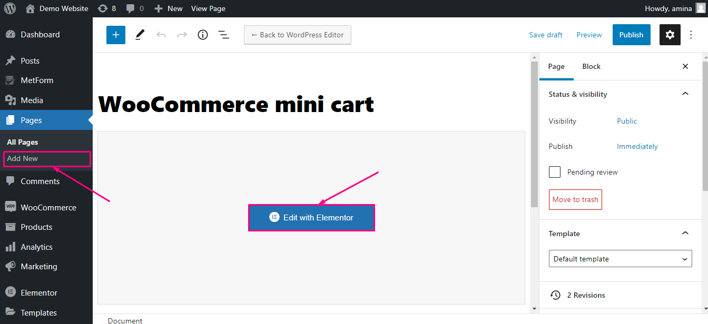Switch to the Block tab
This screenshot has height=324, width=708.
(591, 66)
